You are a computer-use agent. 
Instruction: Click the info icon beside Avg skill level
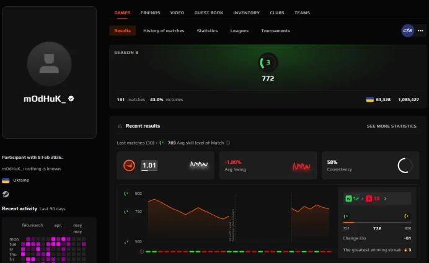(228, 143)
